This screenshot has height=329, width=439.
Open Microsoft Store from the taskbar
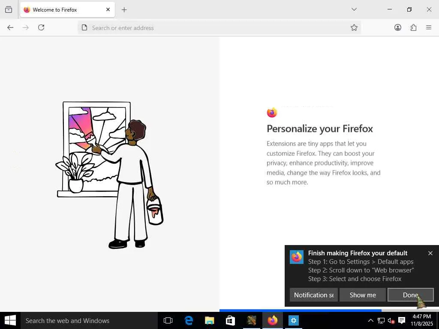pyautogui.click(x=230, y=320)
